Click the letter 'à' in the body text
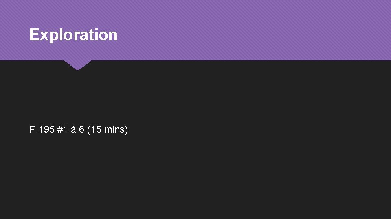Screen dimensions: 391x219 point(73,130)
